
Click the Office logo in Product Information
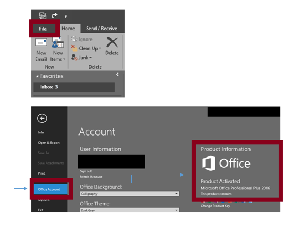tap(226, 163)
